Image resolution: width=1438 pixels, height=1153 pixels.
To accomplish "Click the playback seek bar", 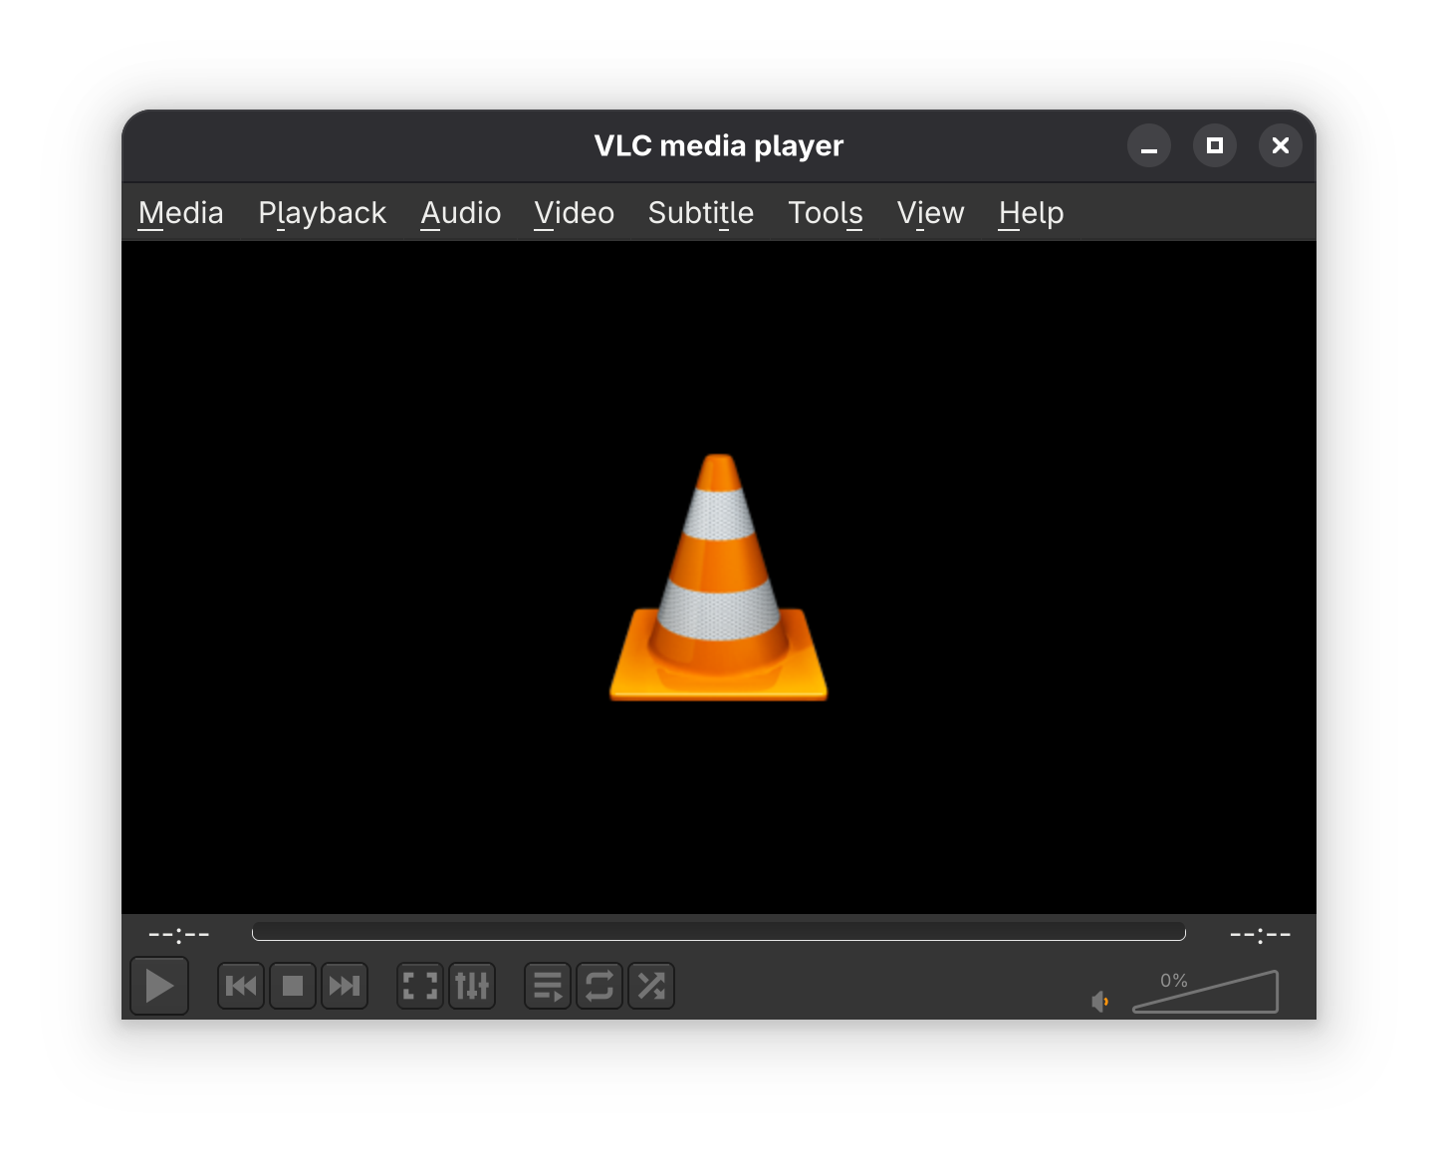I will click(719, 932).
